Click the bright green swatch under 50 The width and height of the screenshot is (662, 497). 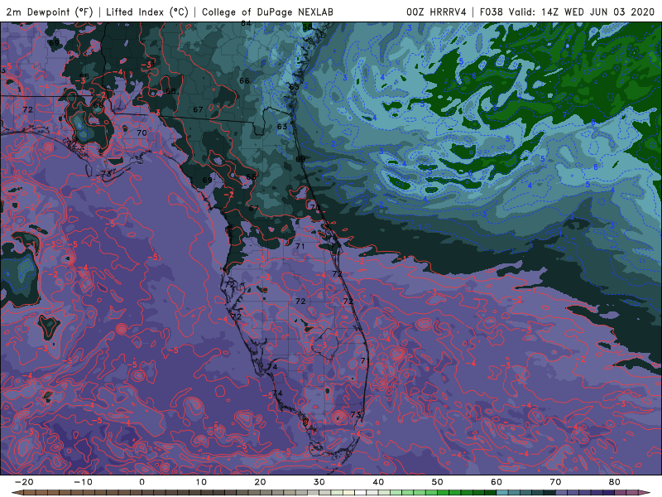[444, 493]
